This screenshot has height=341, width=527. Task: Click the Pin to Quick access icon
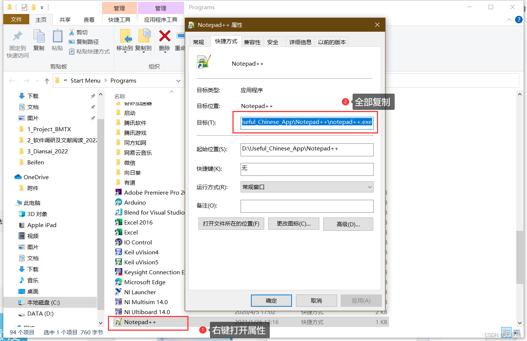pos(17,36)
